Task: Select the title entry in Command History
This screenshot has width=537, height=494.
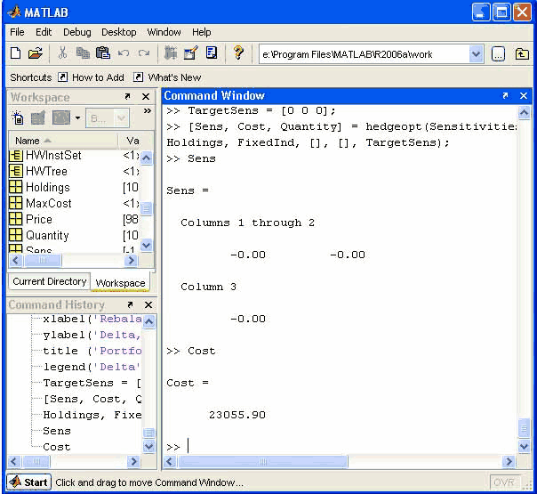Action: pyautogui.click(x=92, y=351)
